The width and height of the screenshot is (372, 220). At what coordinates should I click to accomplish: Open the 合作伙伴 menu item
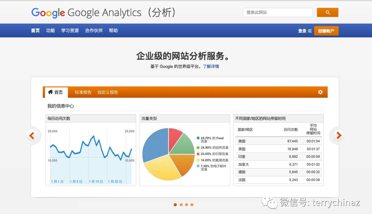[x=94, y=30]
